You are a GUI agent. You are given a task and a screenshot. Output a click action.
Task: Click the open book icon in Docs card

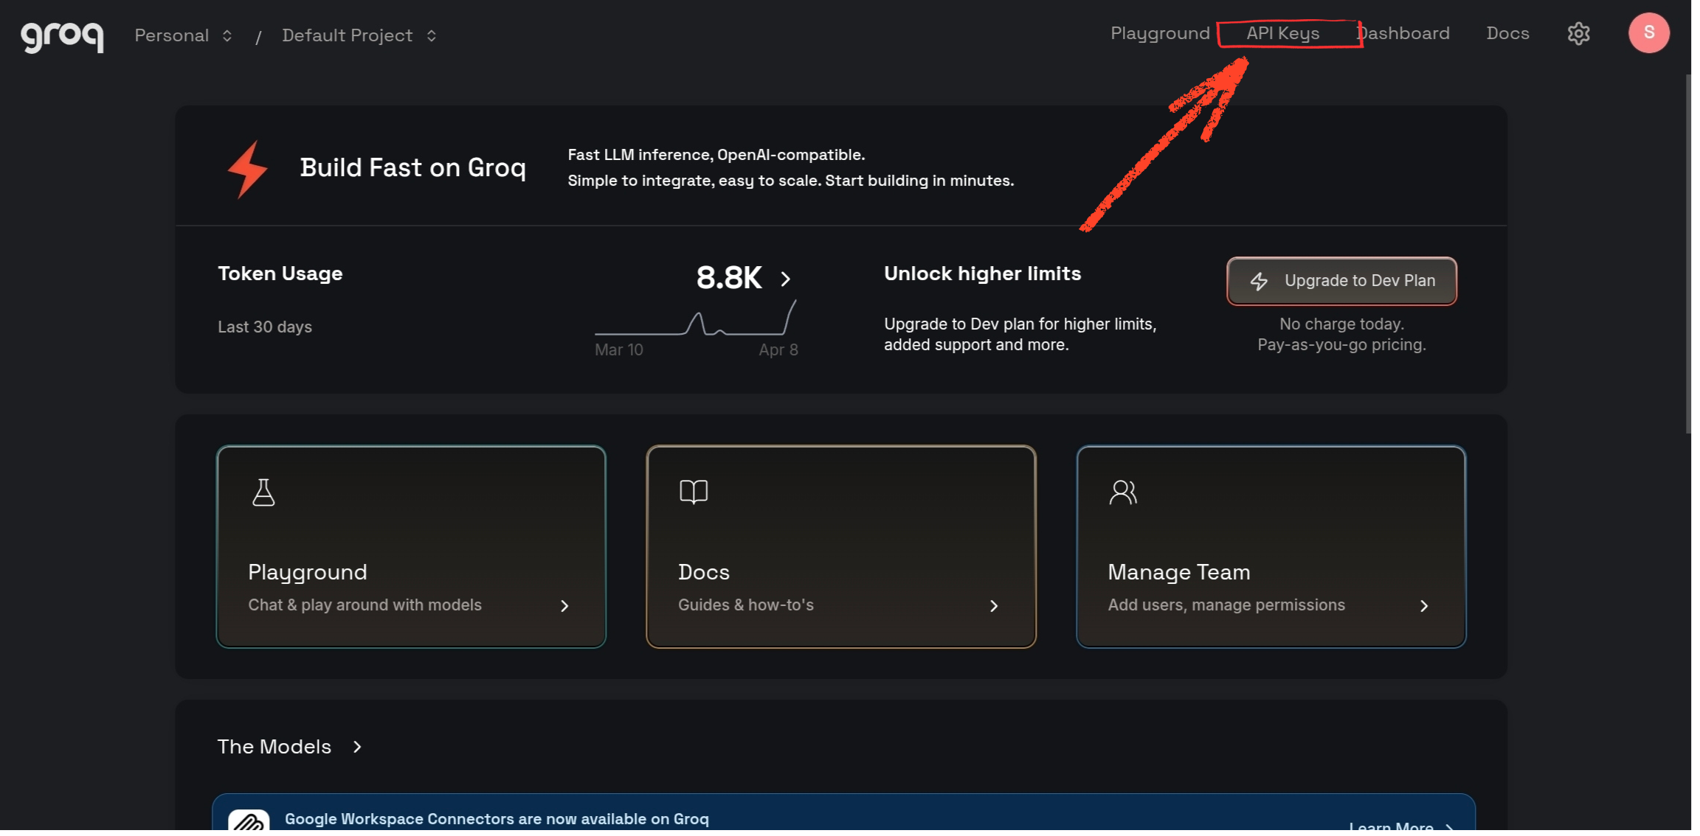(694, 492)
